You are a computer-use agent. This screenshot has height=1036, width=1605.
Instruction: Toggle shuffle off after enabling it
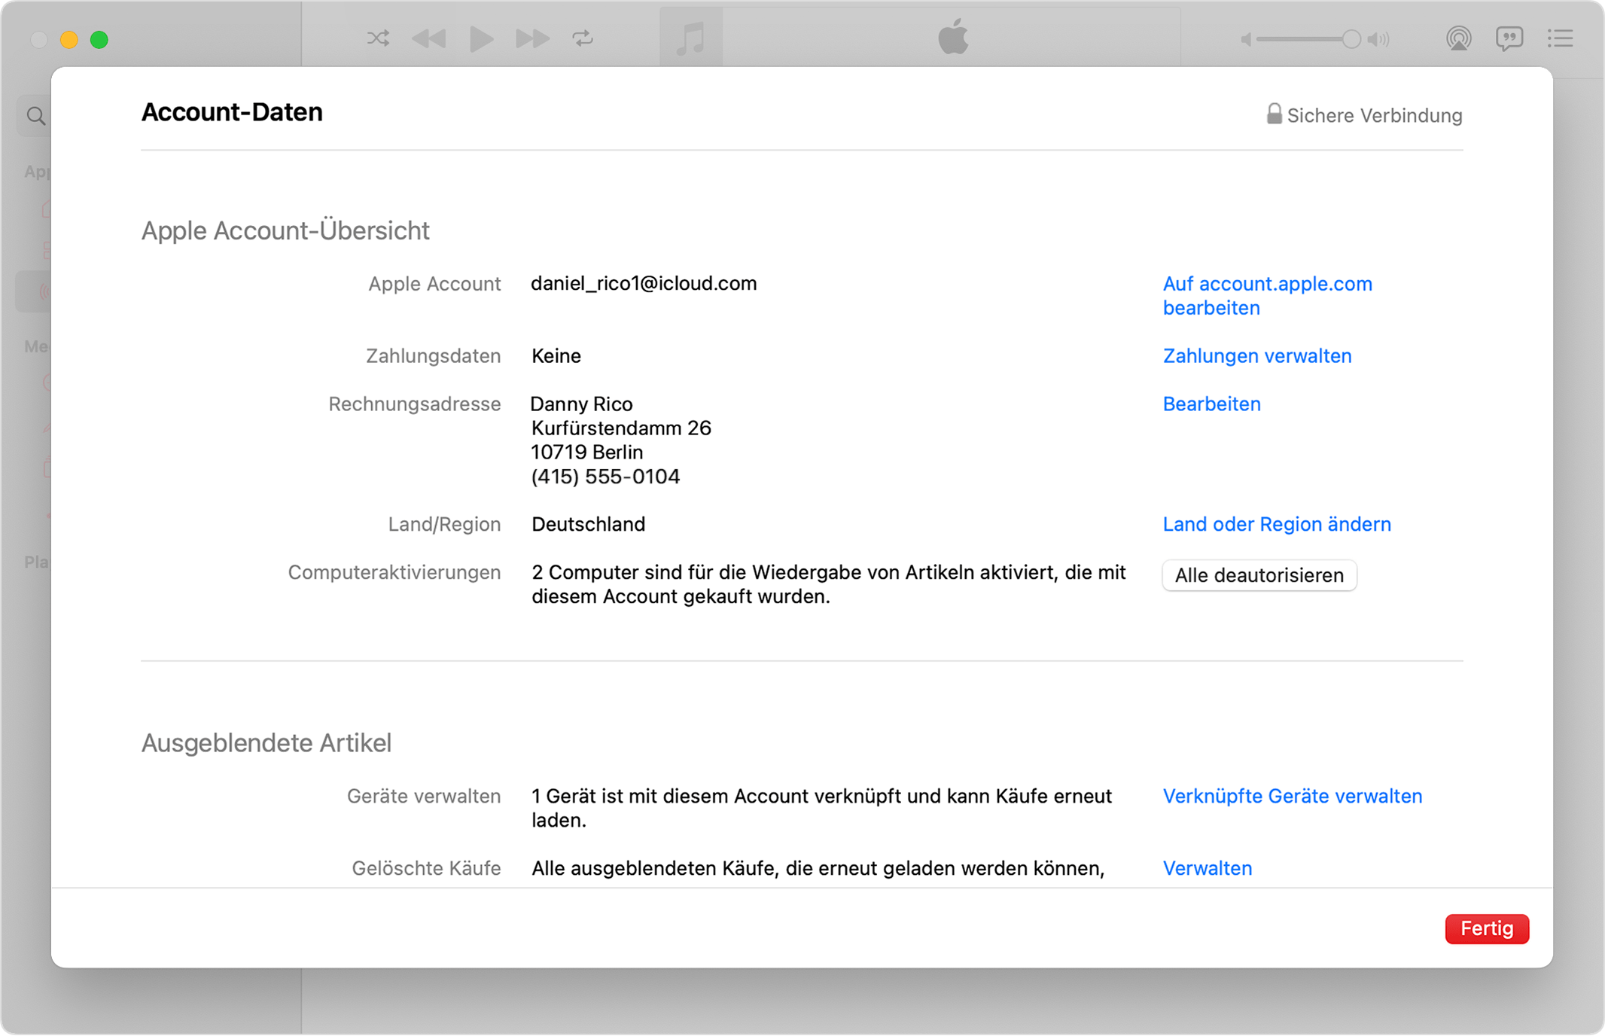[x=379, y=38]
